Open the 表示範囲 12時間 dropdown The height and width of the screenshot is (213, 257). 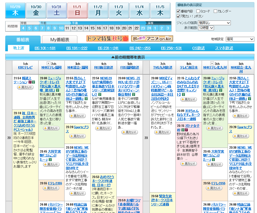click(x=206, y=28)
